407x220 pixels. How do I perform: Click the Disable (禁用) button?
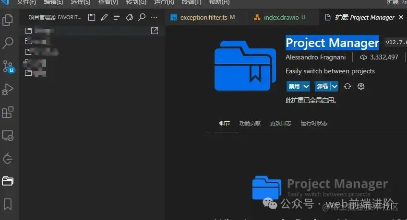[x=294, y=86]
